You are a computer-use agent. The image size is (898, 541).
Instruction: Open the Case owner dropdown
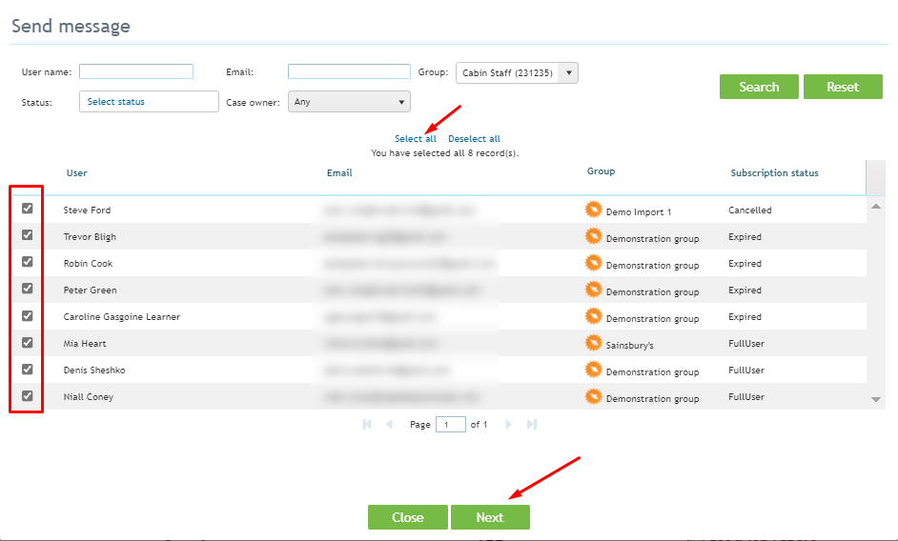tap(349, 102)
